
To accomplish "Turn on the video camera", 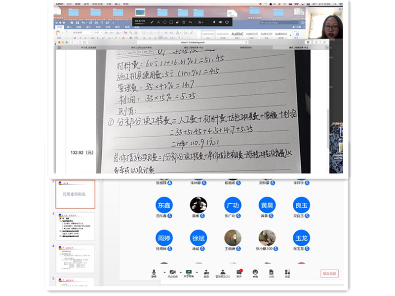I will click(x=172, y=272).
